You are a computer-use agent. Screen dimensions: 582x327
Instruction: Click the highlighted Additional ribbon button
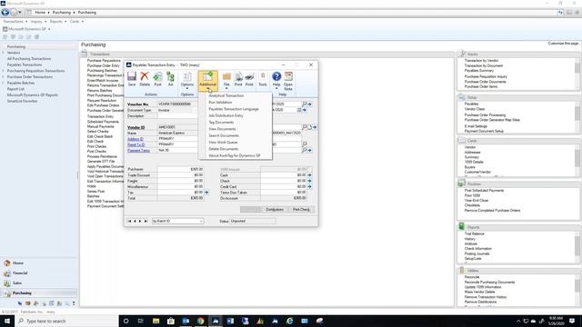coord(208,81)
